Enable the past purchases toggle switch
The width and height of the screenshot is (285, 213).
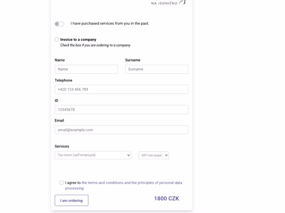point(59,23)
